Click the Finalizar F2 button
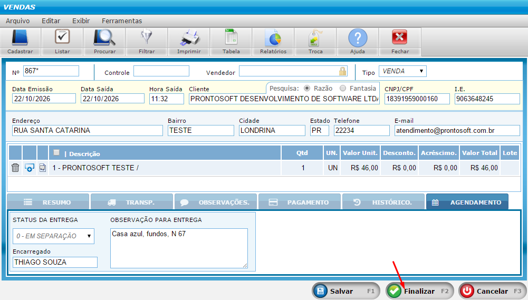 pyautogui.click(x=419, y=291)
